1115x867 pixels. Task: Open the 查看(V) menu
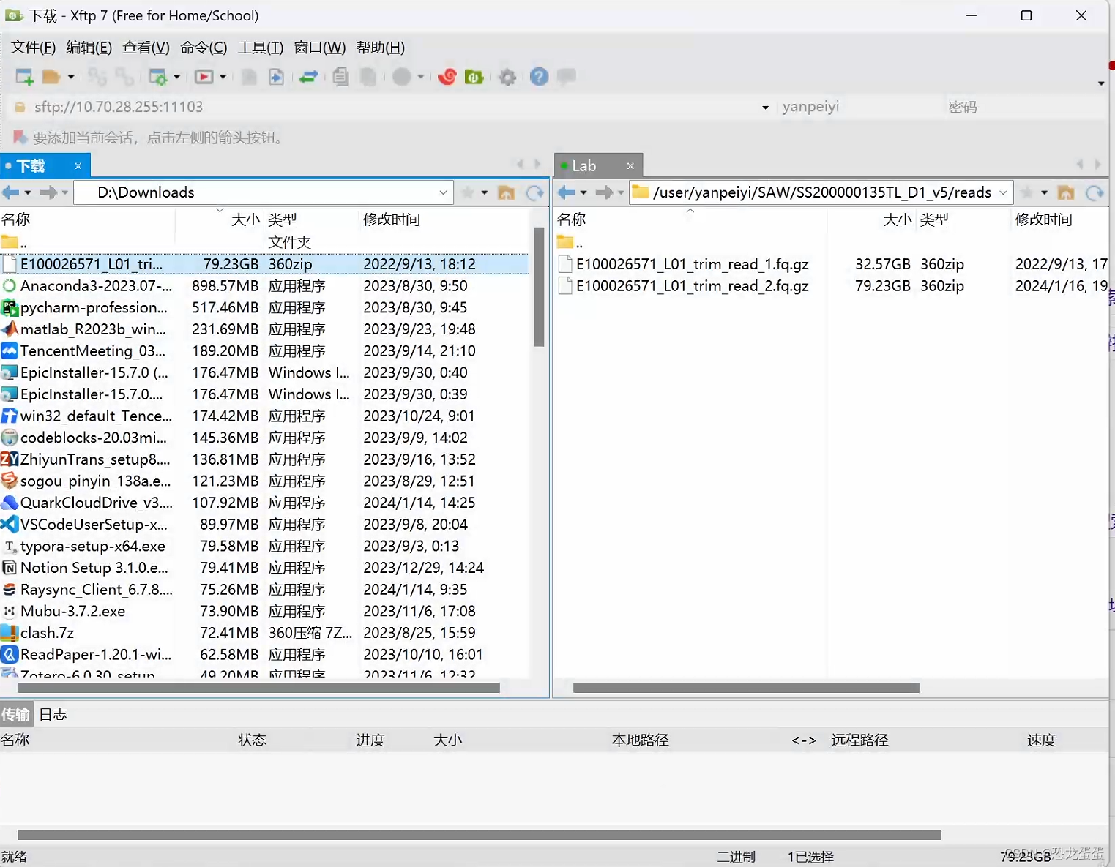pyautogui.click(x=146, y=48)
